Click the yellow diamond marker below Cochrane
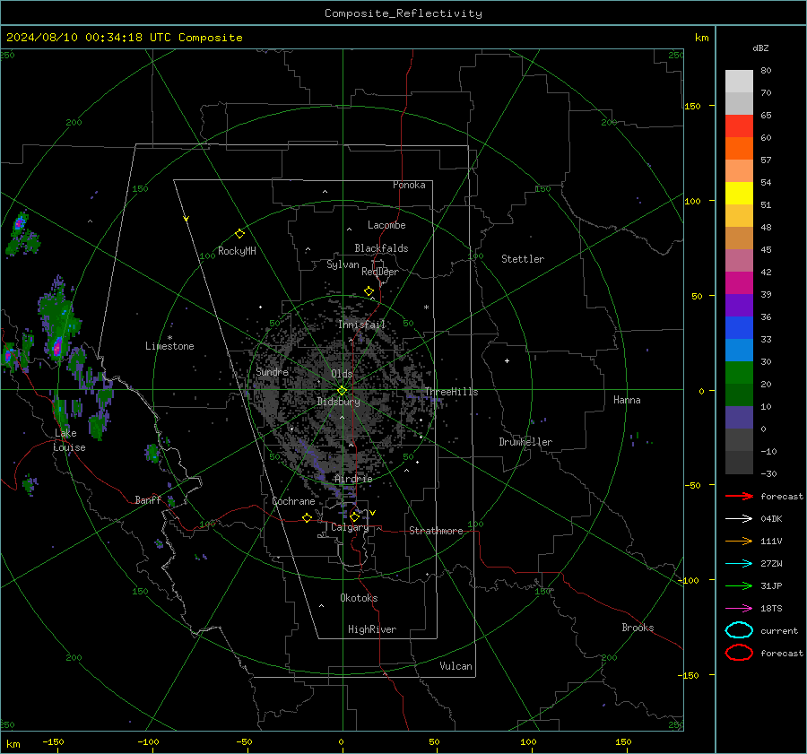The width and height of the screenshot is (807, 754). (x=308, y=518)
